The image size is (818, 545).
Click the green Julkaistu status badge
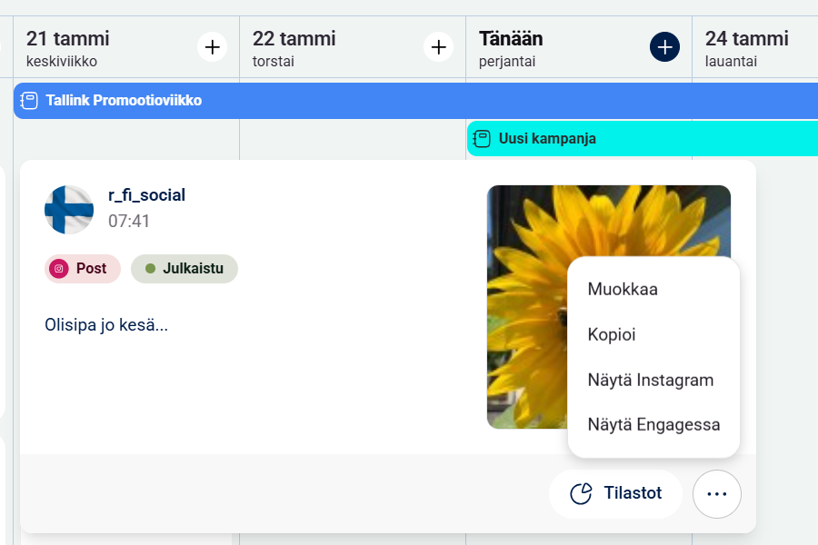click(x=185, y=269)
